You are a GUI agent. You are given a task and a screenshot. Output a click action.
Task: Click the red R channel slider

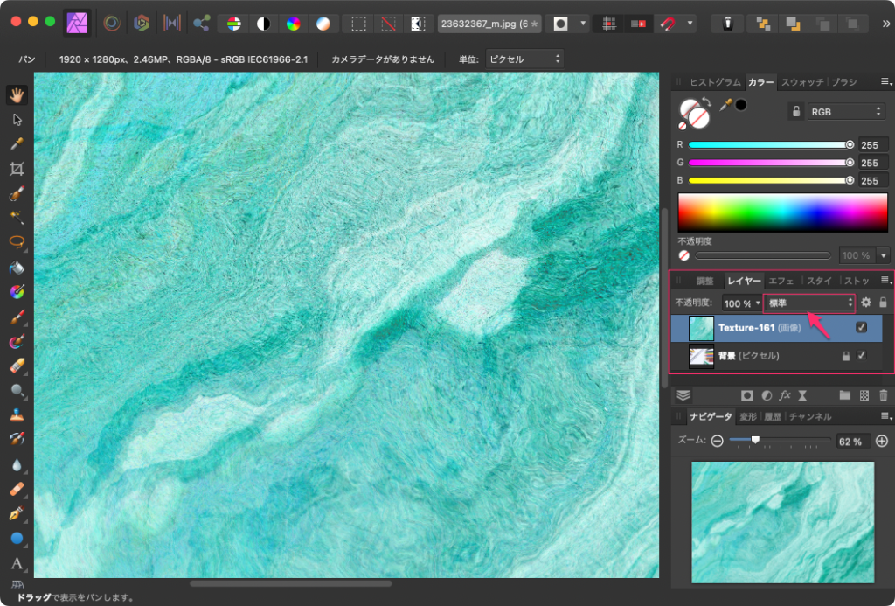tap(769, 144)
